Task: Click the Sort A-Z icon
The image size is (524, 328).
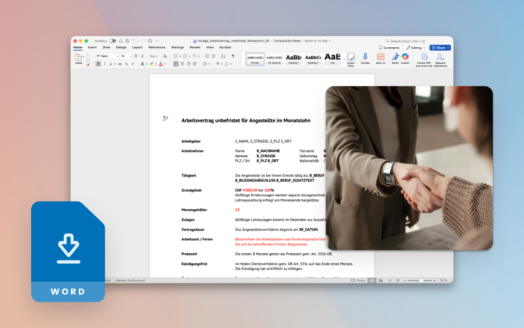Action: click(223, 56)
